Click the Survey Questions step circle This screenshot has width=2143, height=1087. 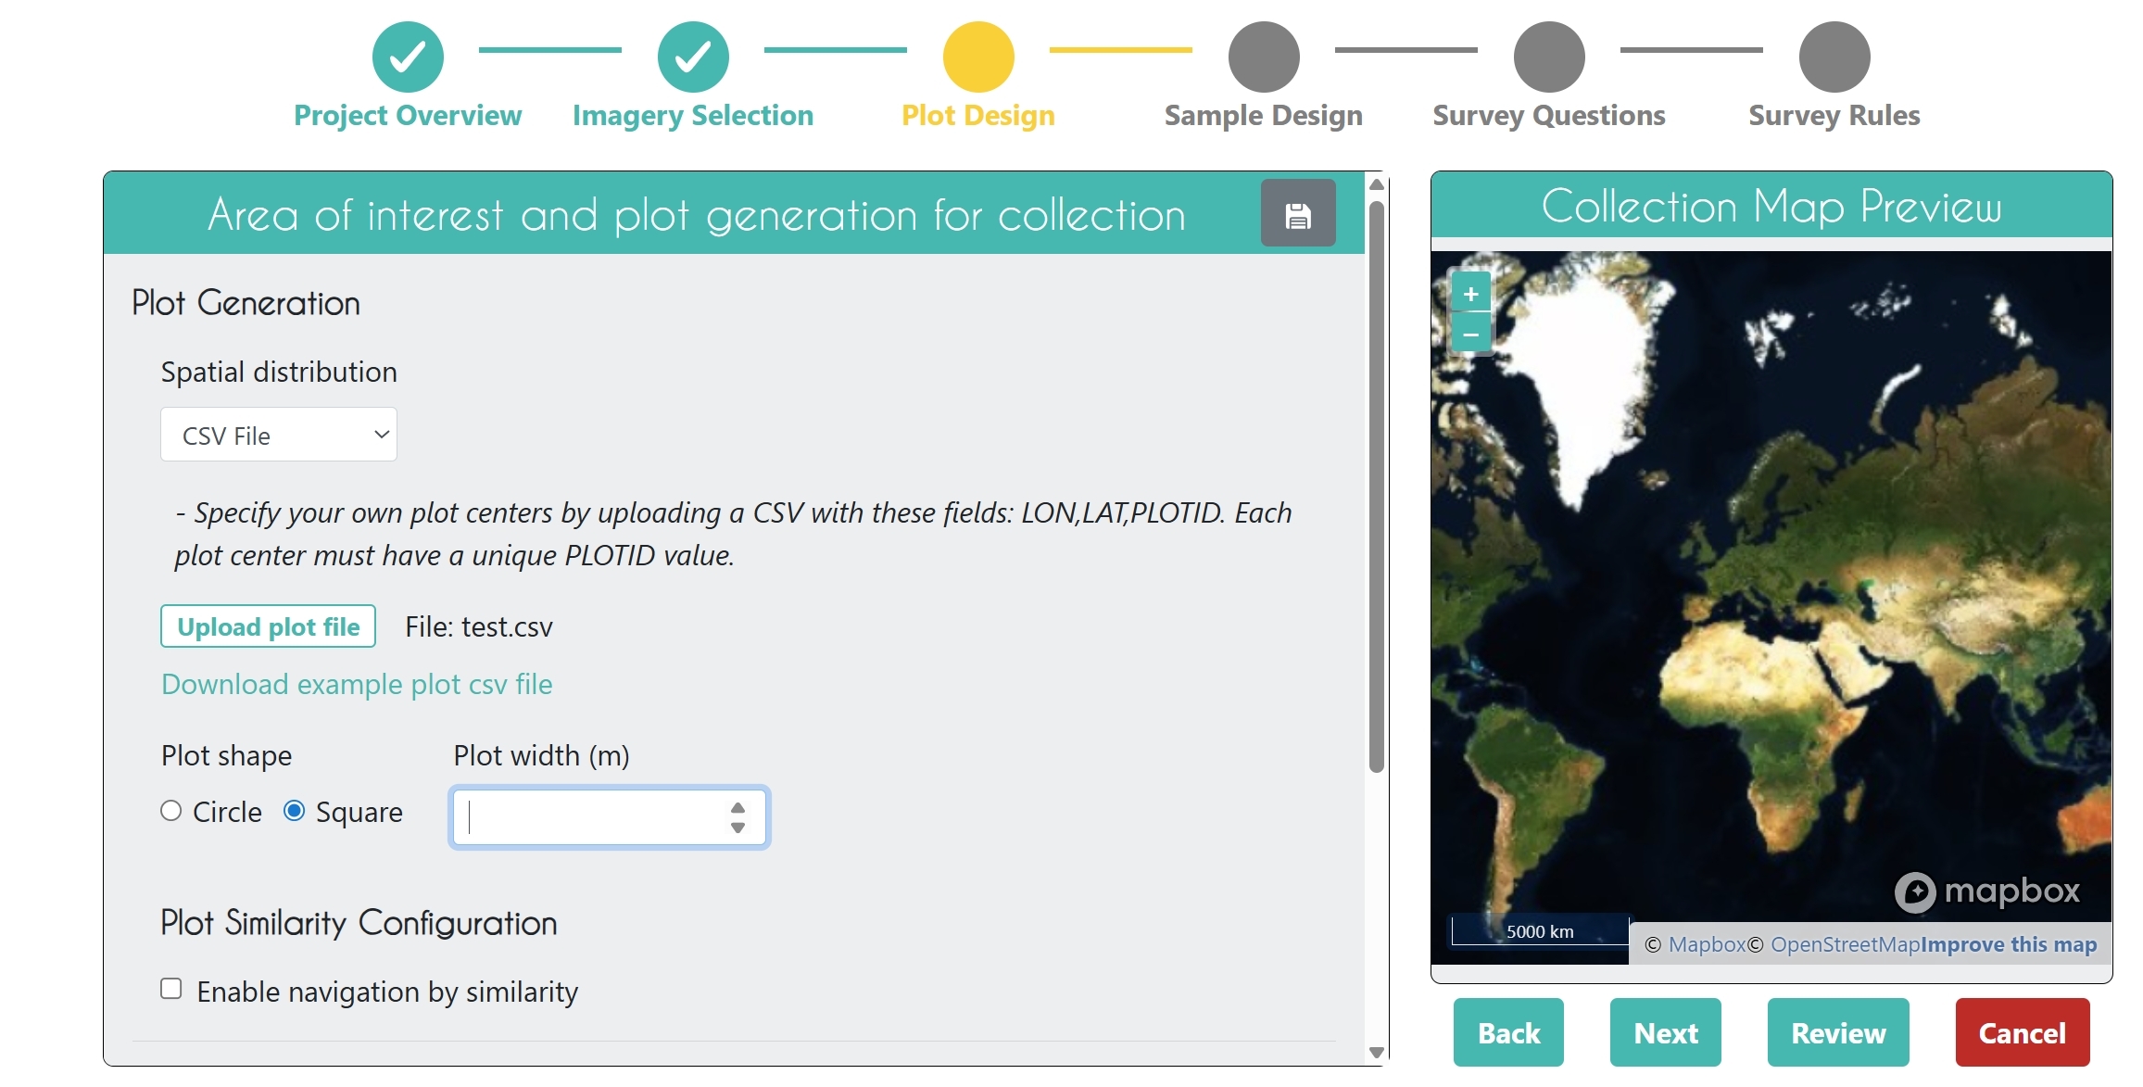[1549, 57]
